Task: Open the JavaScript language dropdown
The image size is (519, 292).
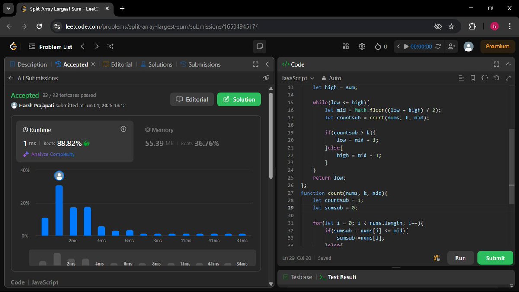Action: tap(298, 78)
